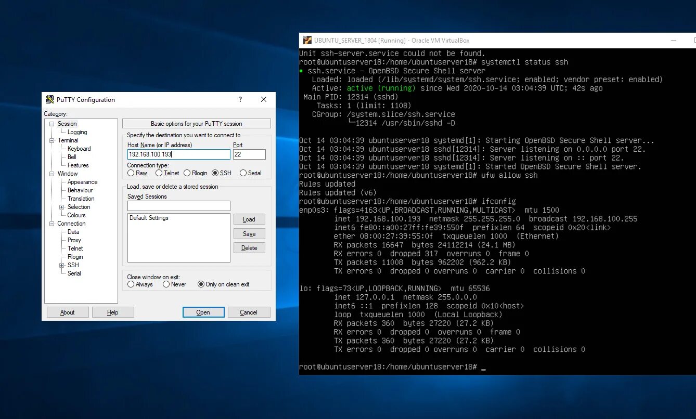Open the Data category
Image resolution: width=696 pixels, height=419 pixels.
coord(73,232)
